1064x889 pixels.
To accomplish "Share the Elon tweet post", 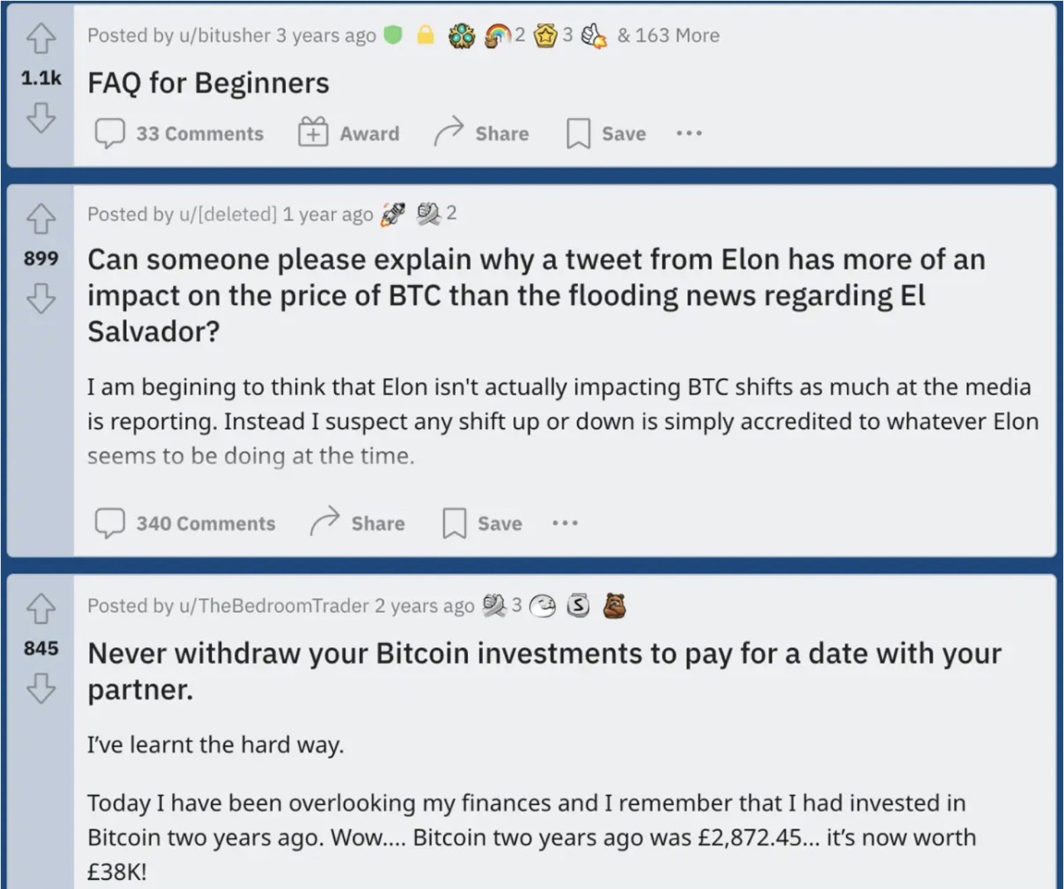I will point(357,523).
